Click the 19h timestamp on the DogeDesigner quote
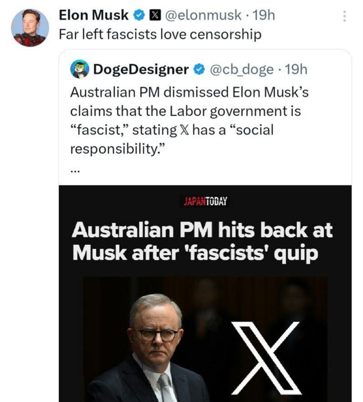 click(x=298, y=69)
